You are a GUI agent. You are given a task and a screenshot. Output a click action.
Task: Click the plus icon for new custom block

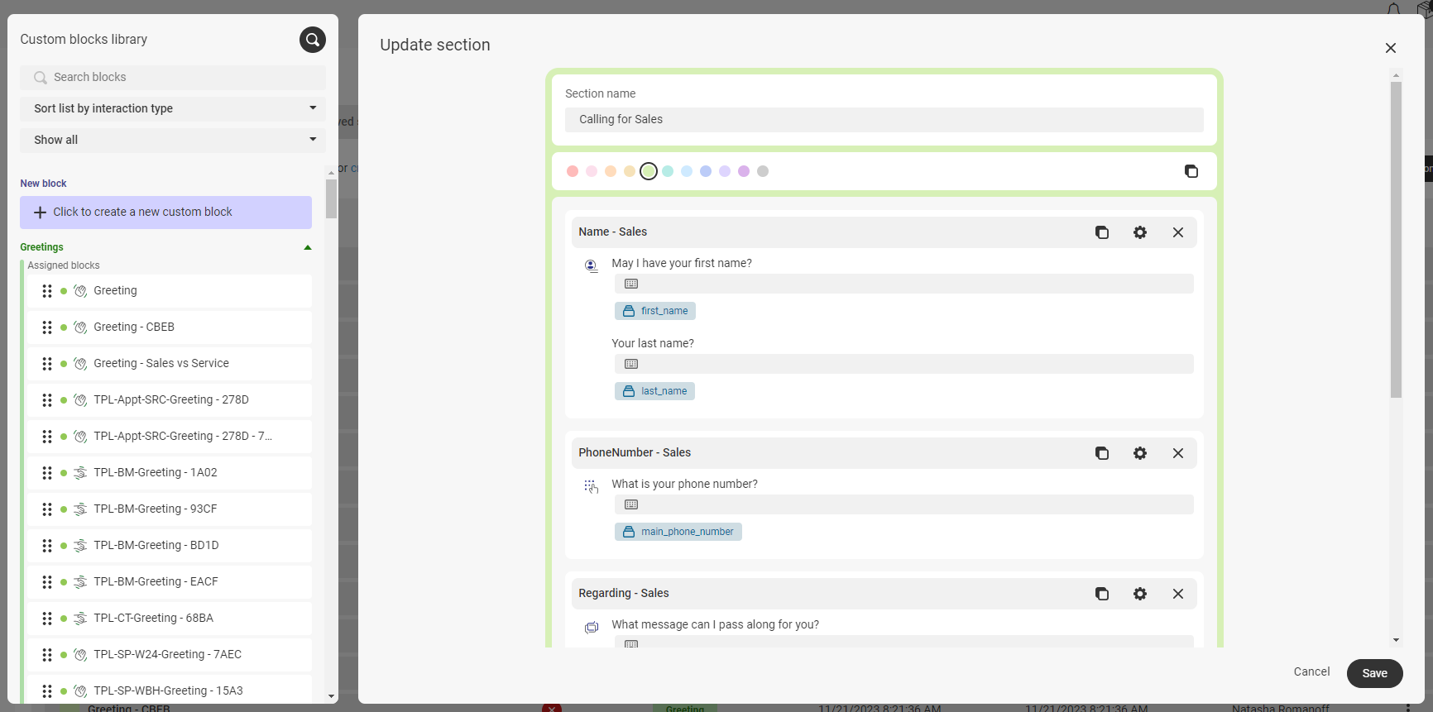[40, 213]
